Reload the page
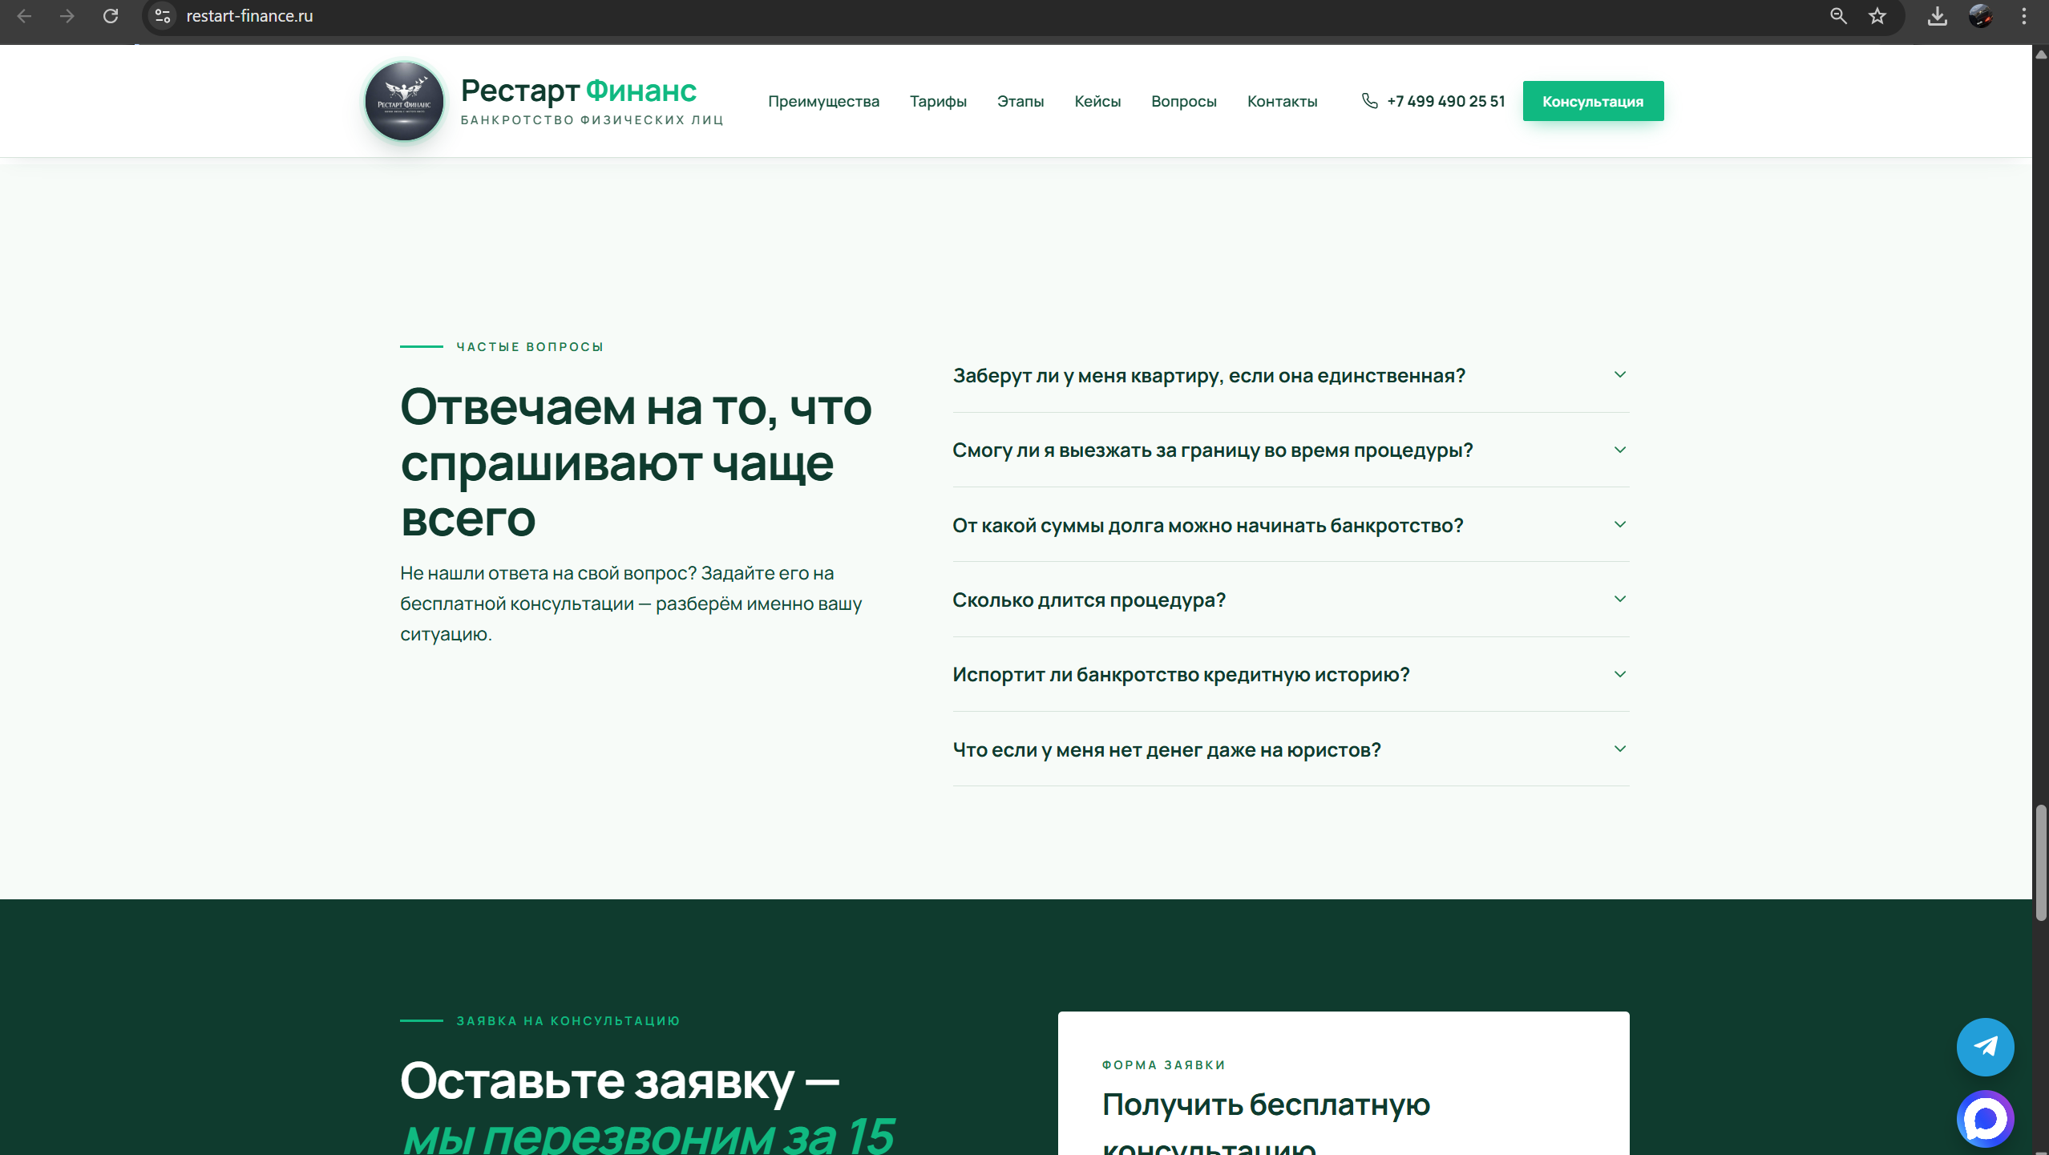2049x1155 pixels. [110, 15]
